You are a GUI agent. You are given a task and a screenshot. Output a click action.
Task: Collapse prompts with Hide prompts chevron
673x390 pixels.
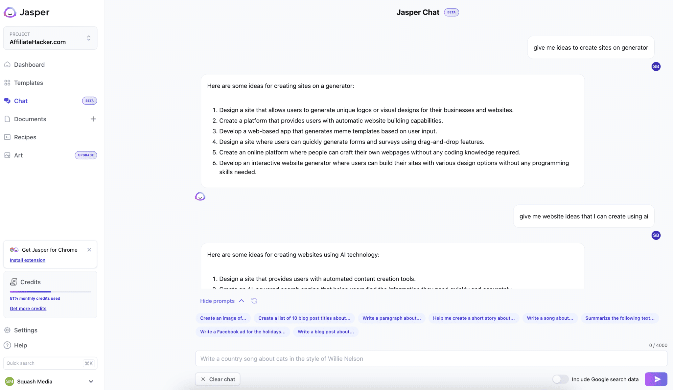pos(242,301)
